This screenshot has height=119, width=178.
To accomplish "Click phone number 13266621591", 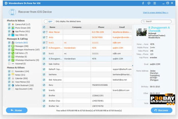I will [98, 96].
